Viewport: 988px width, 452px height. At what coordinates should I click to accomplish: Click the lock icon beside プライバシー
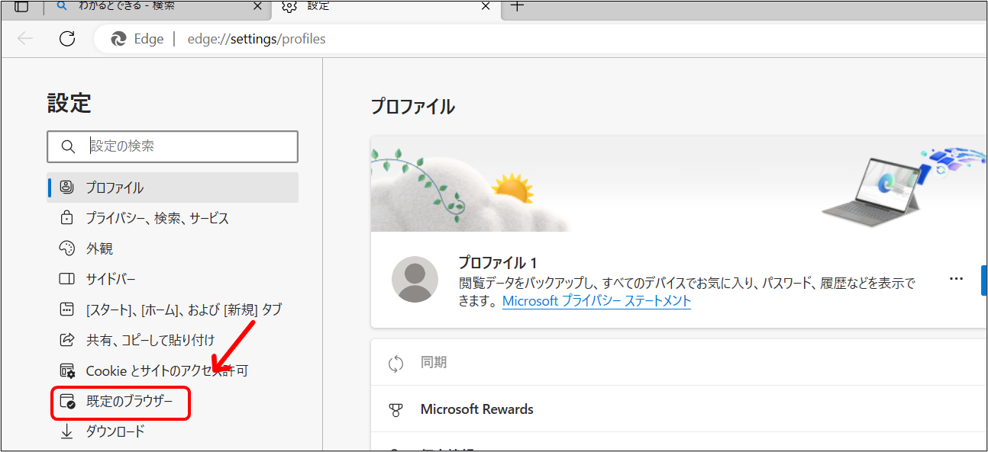coord(67,218)
